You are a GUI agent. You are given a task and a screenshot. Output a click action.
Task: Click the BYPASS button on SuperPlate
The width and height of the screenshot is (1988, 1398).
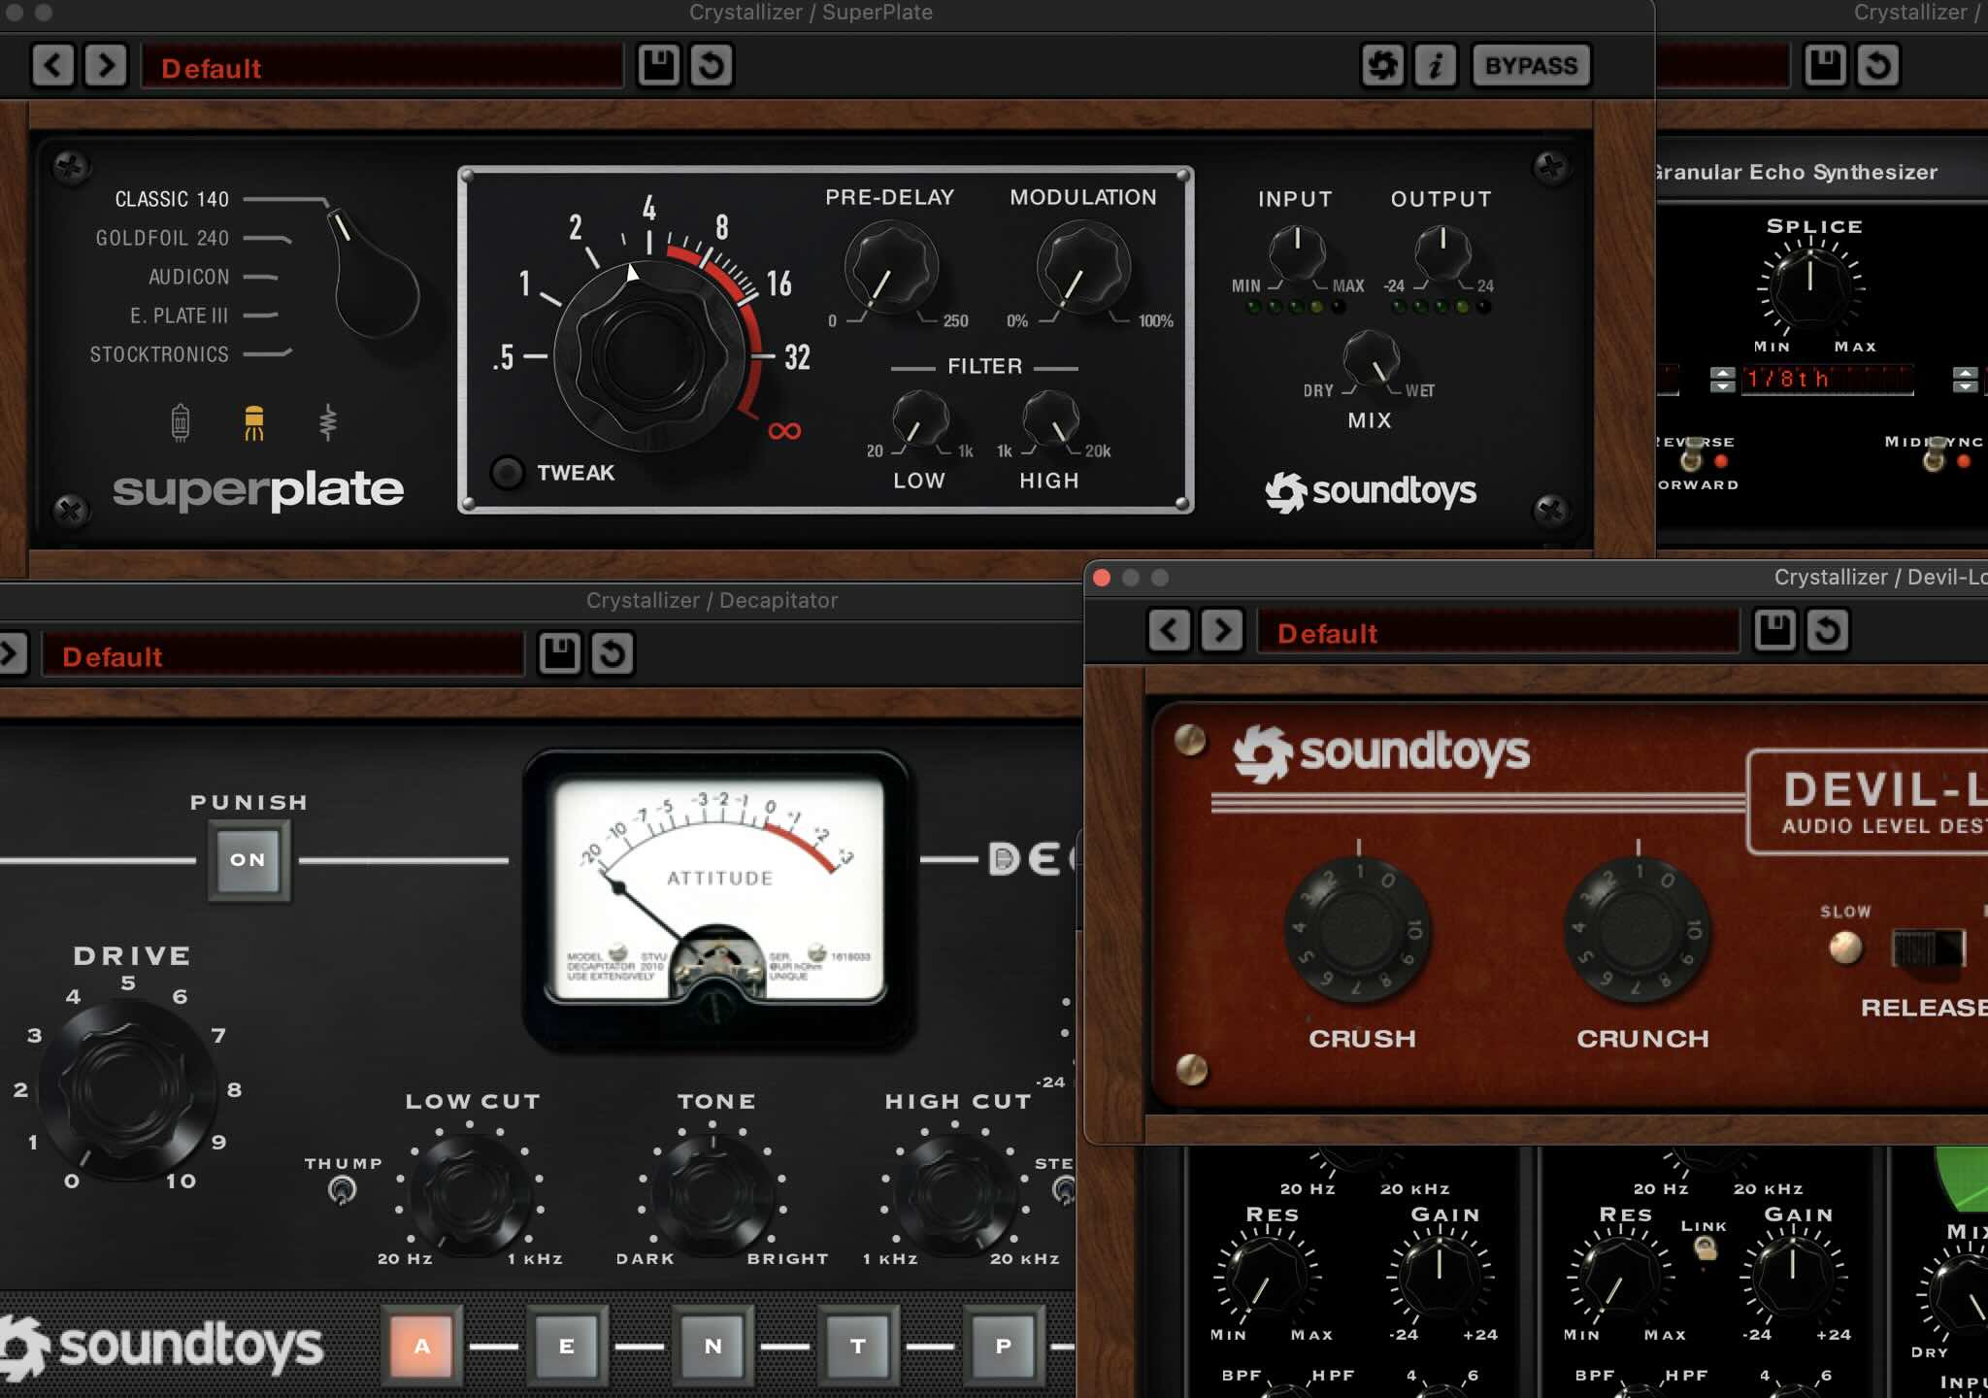click(x=1531, y=65)
